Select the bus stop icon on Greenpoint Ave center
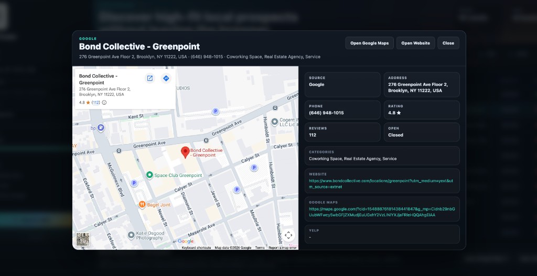 [206, 140]
